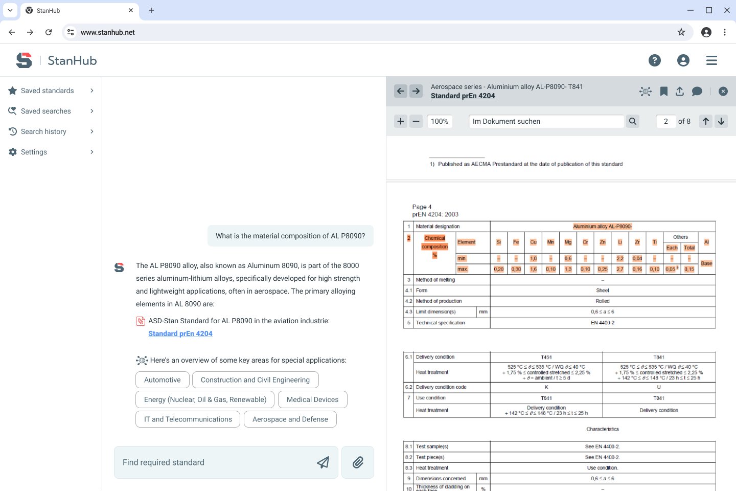Click the Im Dokument suchen field

click(546, 121)
